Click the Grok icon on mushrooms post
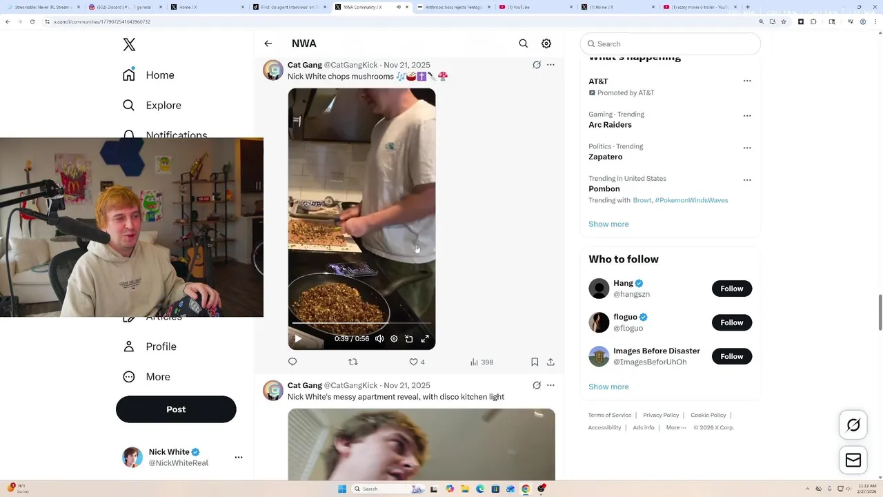This screenshot has height=497, width=883. (x=537, y=65)
